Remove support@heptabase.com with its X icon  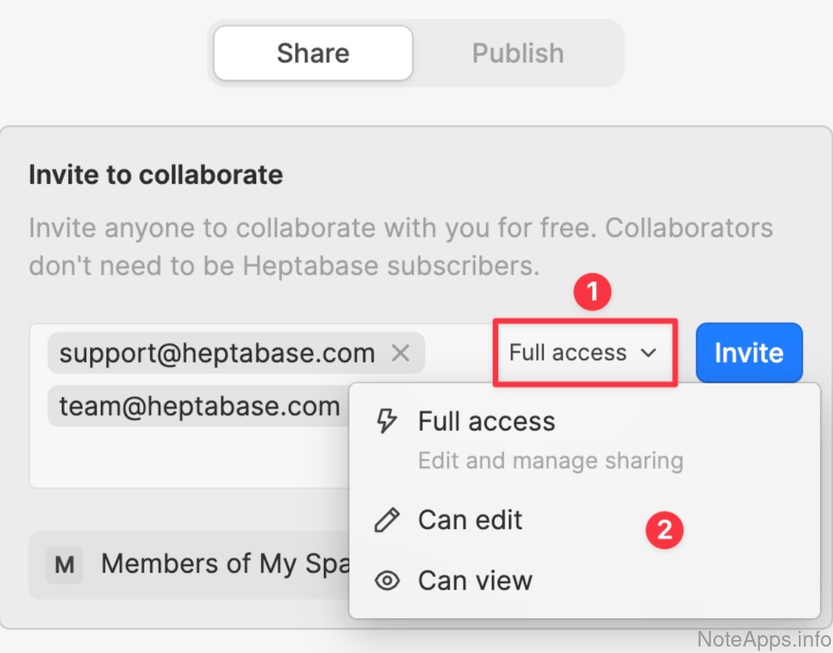pos(401,353)
